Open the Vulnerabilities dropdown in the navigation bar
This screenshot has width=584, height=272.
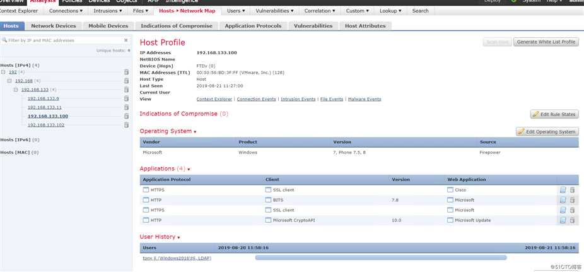pos(274,11)
